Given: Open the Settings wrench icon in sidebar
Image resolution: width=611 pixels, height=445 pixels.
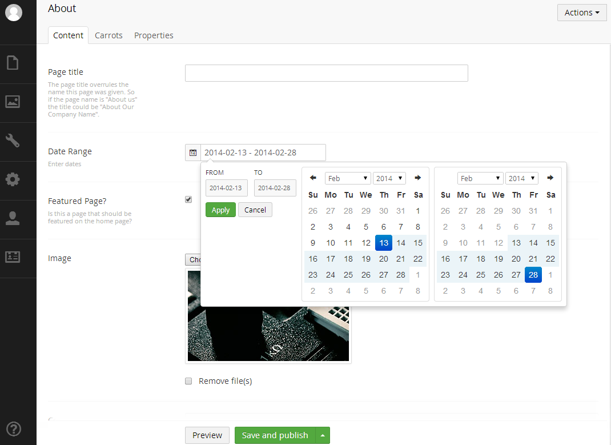Looking at the screenshot, I should 13,141.
